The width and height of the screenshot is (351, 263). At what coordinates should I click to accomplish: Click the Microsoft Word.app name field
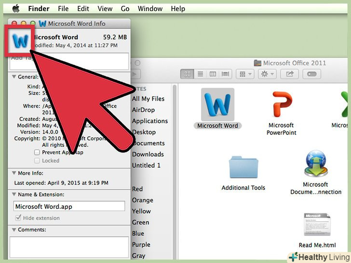69,206
